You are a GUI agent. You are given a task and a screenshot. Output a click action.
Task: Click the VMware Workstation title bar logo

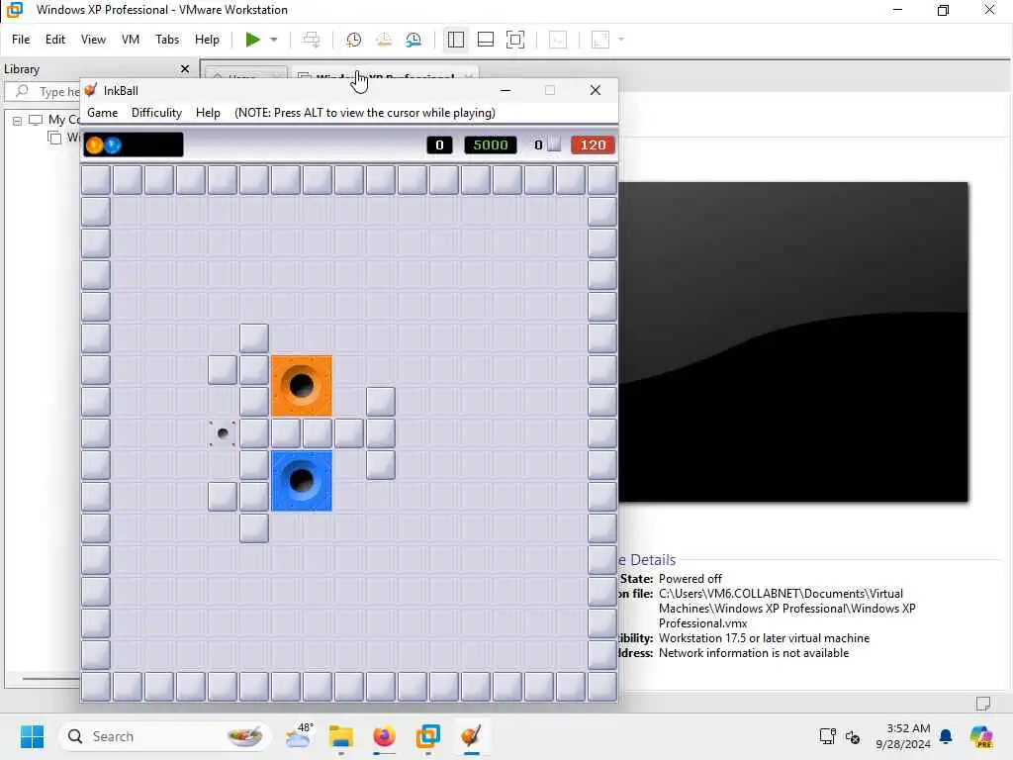click(14, 10)
